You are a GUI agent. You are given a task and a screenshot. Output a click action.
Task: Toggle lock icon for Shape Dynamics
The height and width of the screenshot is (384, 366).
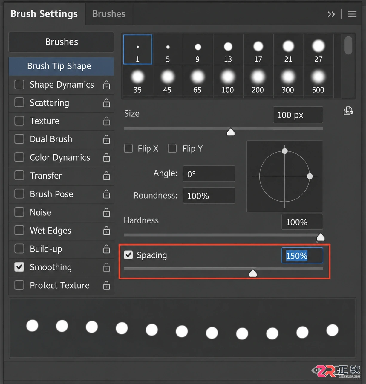(x=107, y=85)
